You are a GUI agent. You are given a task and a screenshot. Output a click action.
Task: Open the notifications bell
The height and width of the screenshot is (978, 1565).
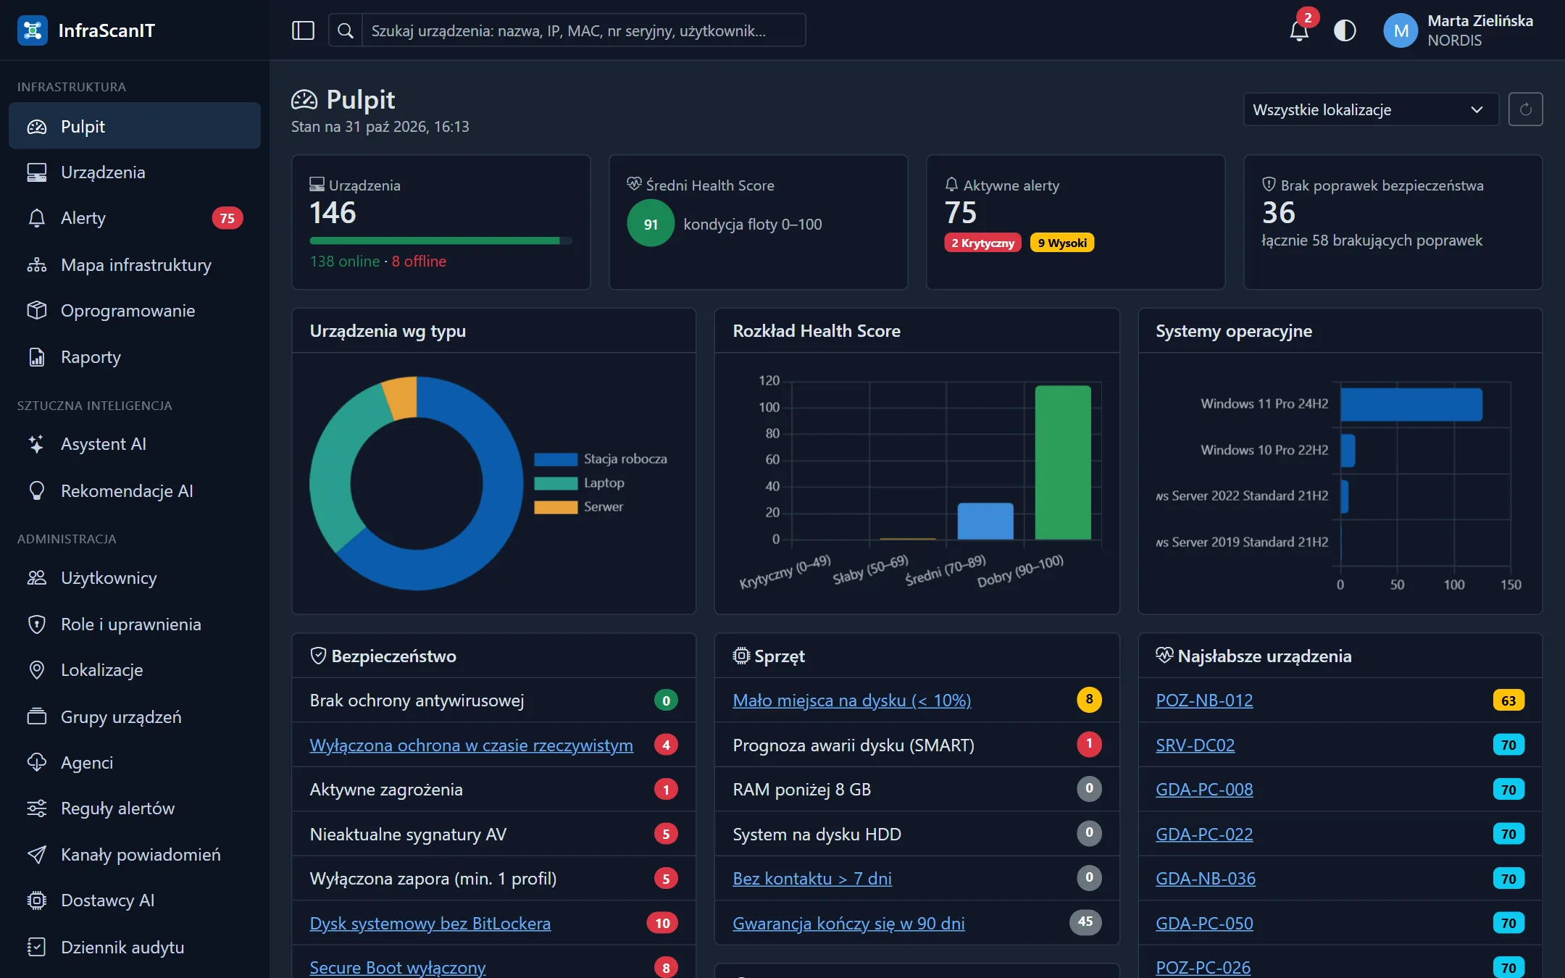[x=1299, y=30]
